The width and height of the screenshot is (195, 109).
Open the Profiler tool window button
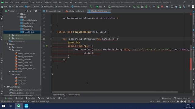[x=51, y=98]
